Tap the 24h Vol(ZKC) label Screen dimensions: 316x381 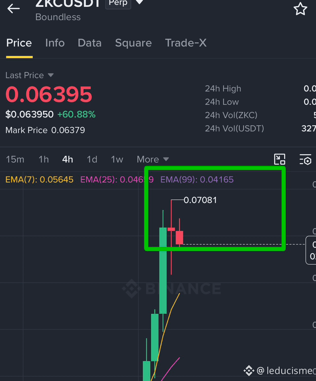231,115
